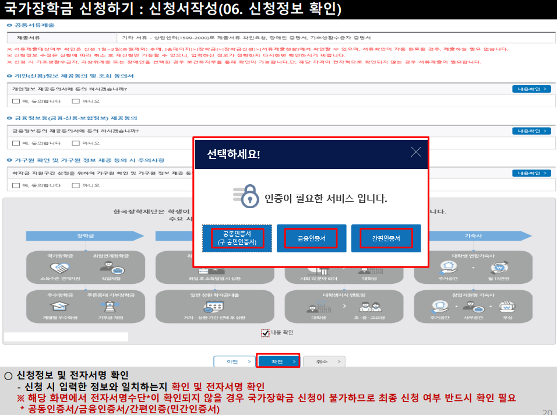Click the 대학생 icon beside 사회 각 분야 리더
Image resolution: width=557 pixels, height=415 pixels.
tap(371, 271)
